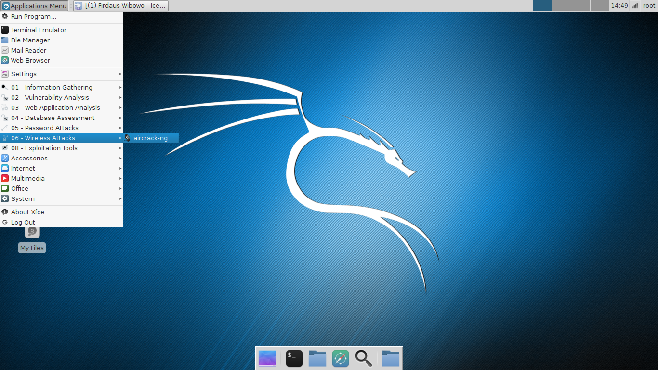The image size is (658, 370).
Task: Open the file manager folder icon in dock
Action: click(317, 358)
